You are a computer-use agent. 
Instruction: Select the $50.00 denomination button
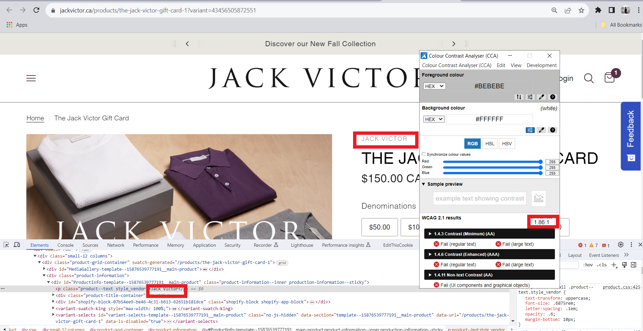(x=379, y=227)
